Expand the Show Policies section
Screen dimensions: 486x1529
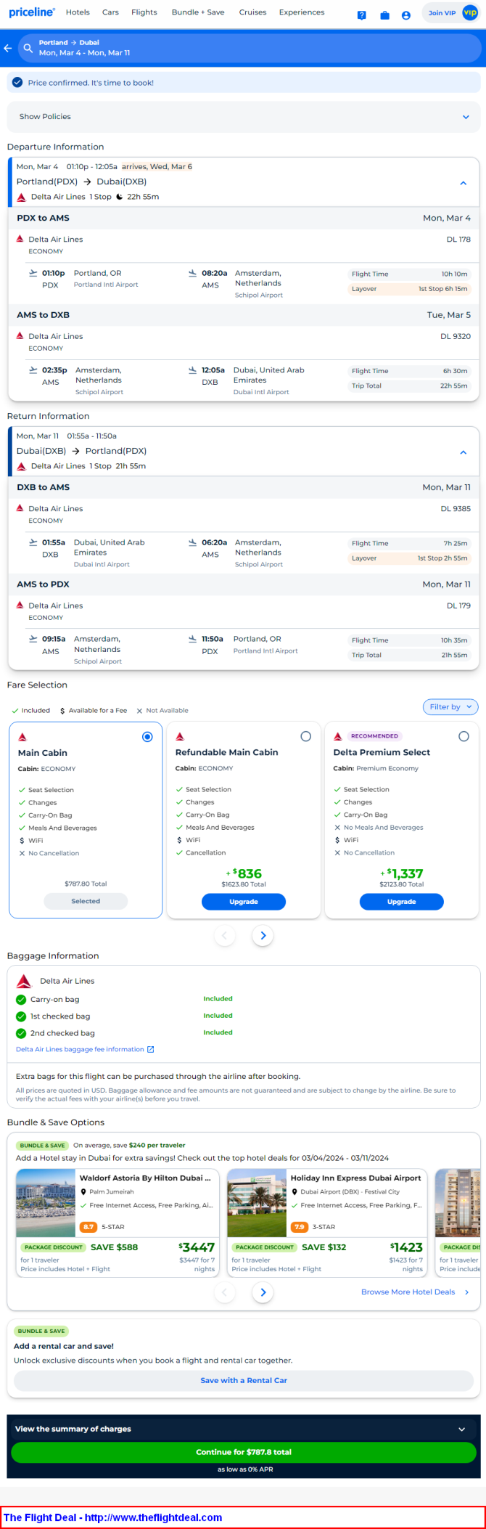244,116
